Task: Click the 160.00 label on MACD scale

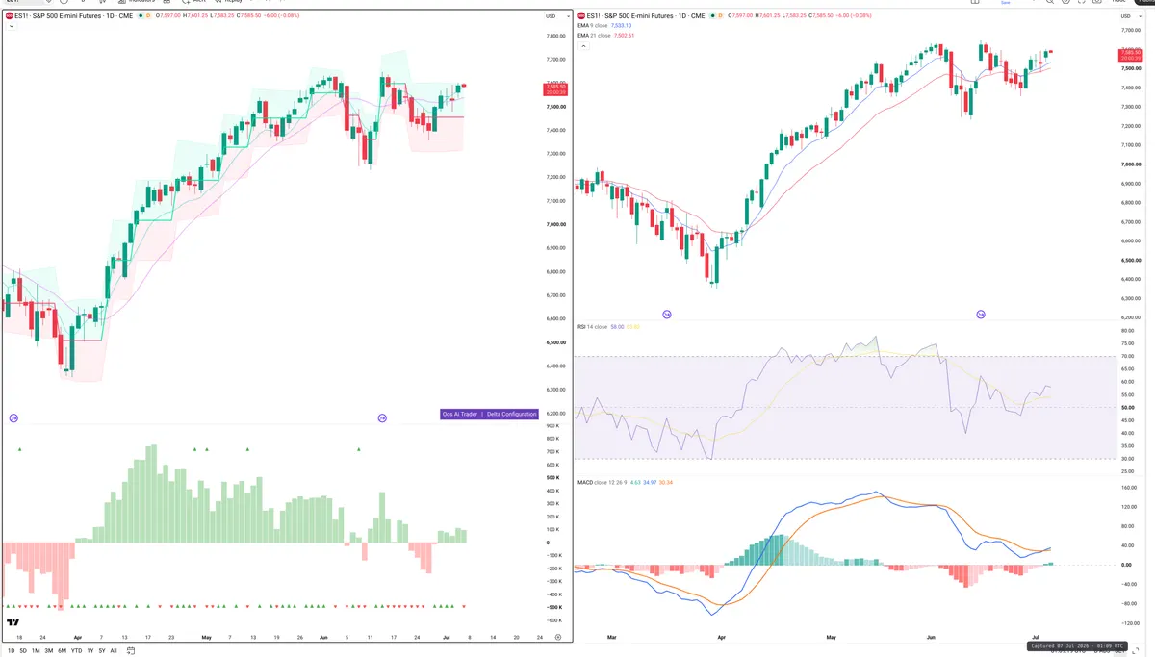Action: pyautogui.click(x=1129, y=487)
